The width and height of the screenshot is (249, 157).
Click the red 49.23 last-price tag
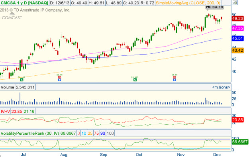coord(237,18)
